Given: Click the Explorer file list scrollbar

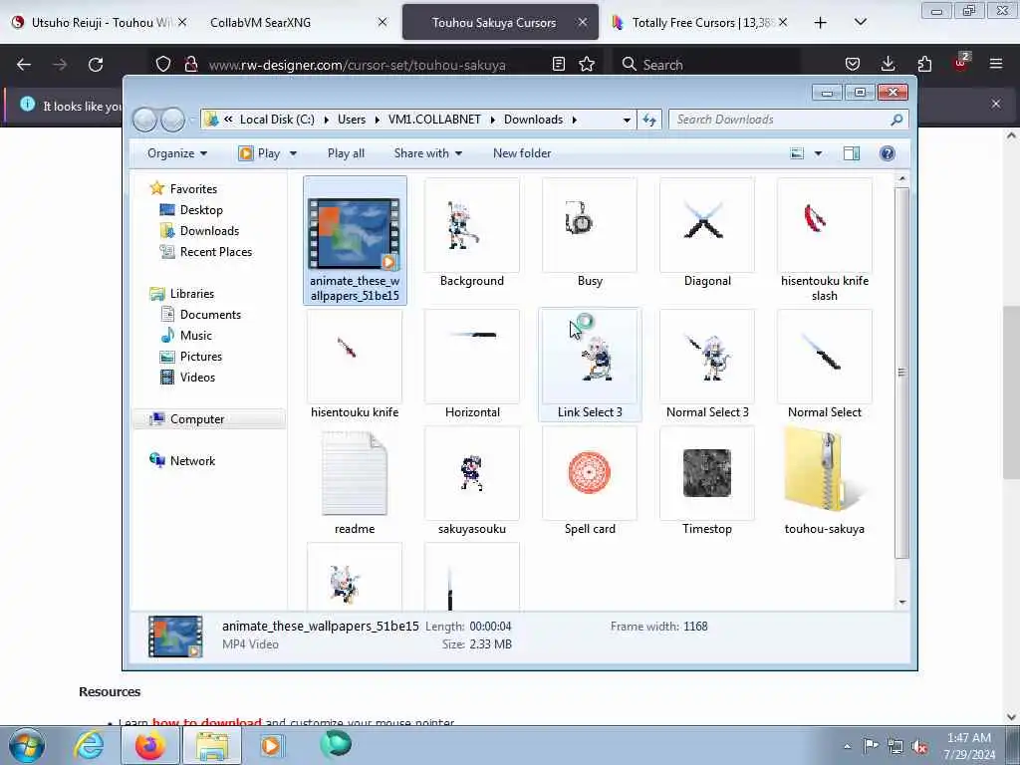Looking at the screenshot, I should point(901,373).
